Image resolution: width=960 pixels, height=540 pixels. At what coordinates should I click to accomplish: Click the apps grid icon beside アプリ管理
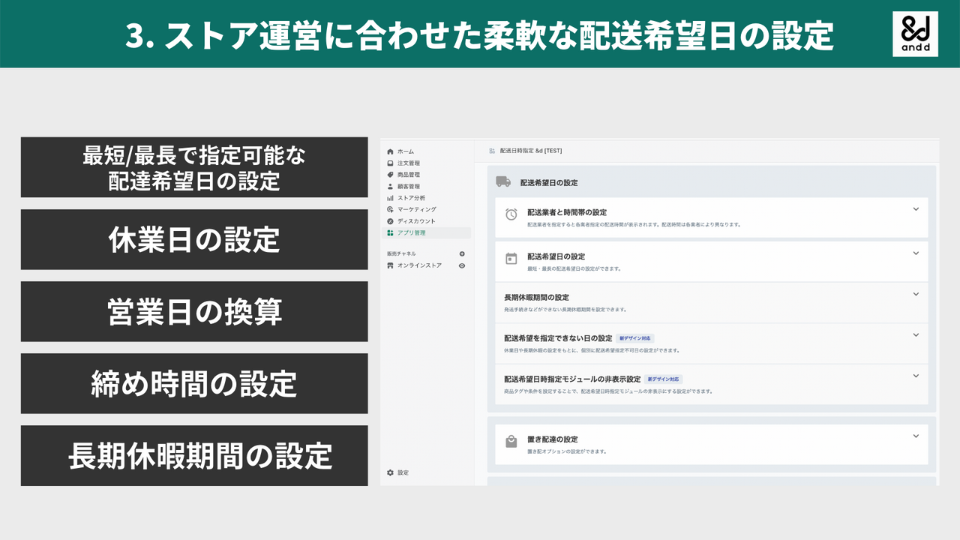point(390,232)
